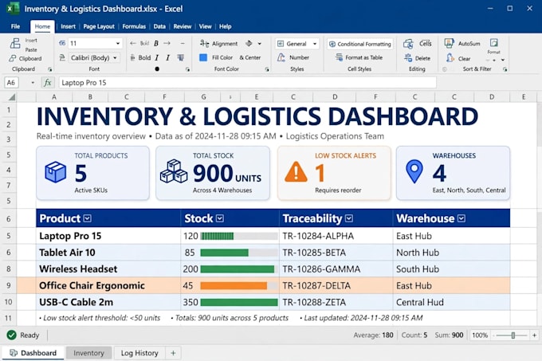Click the Delete button in Editing group
Screen dimensions: 542x361
418,58
